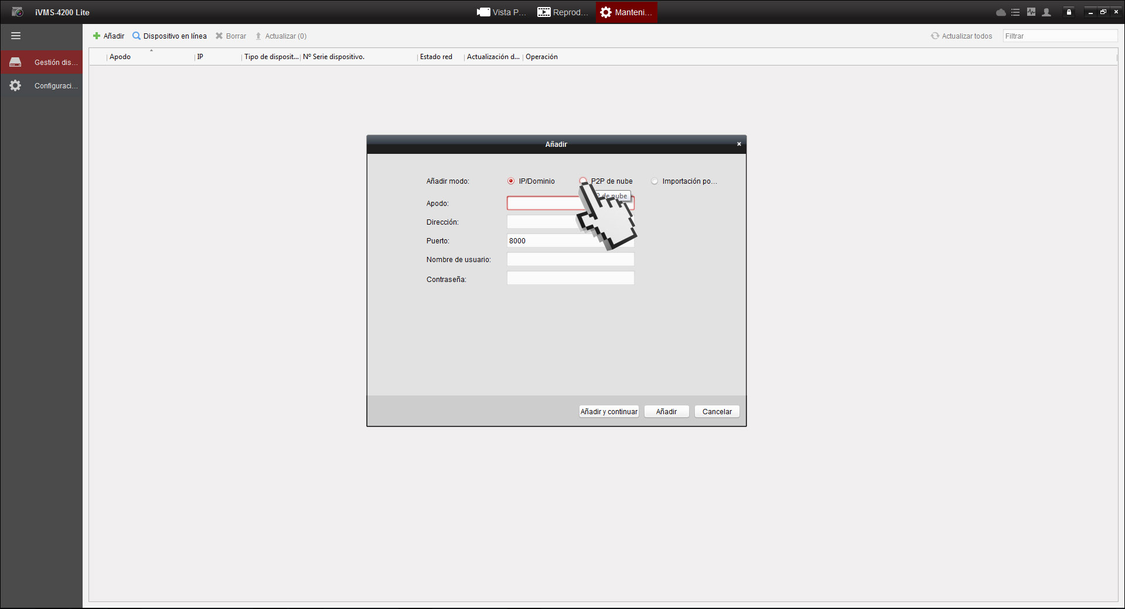
Task: Lock the client with the padlock icon
Action: point(1069,12)
